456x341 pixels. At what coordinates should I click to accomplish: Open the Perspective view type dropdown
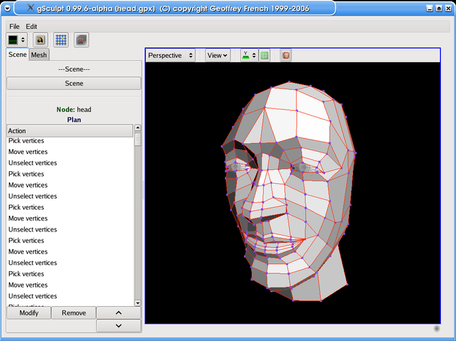(x=171, y=55)
